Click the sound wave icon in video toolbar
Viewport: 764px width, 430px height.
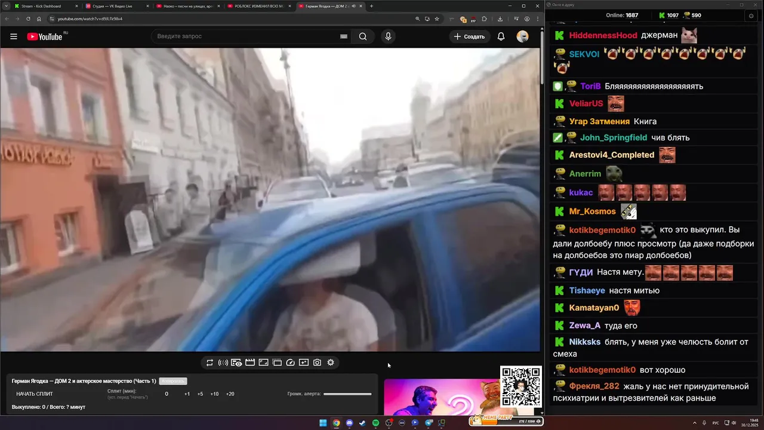click(223, 363)
